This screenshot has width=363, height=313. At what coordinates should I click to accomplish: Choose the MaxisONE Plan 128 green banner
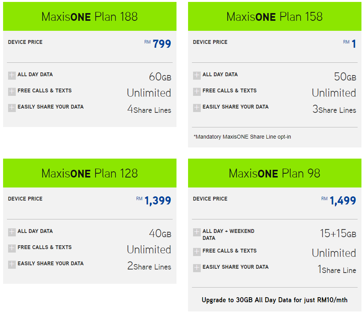89,173
